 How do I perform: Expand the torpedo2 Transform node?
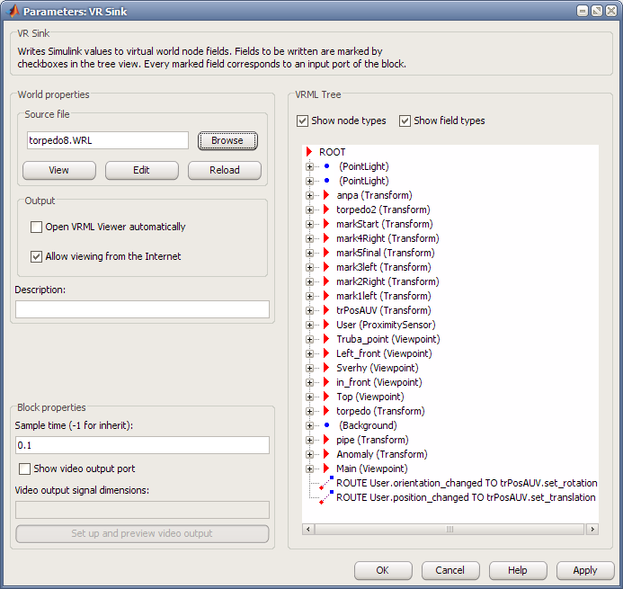click(309, 210)
